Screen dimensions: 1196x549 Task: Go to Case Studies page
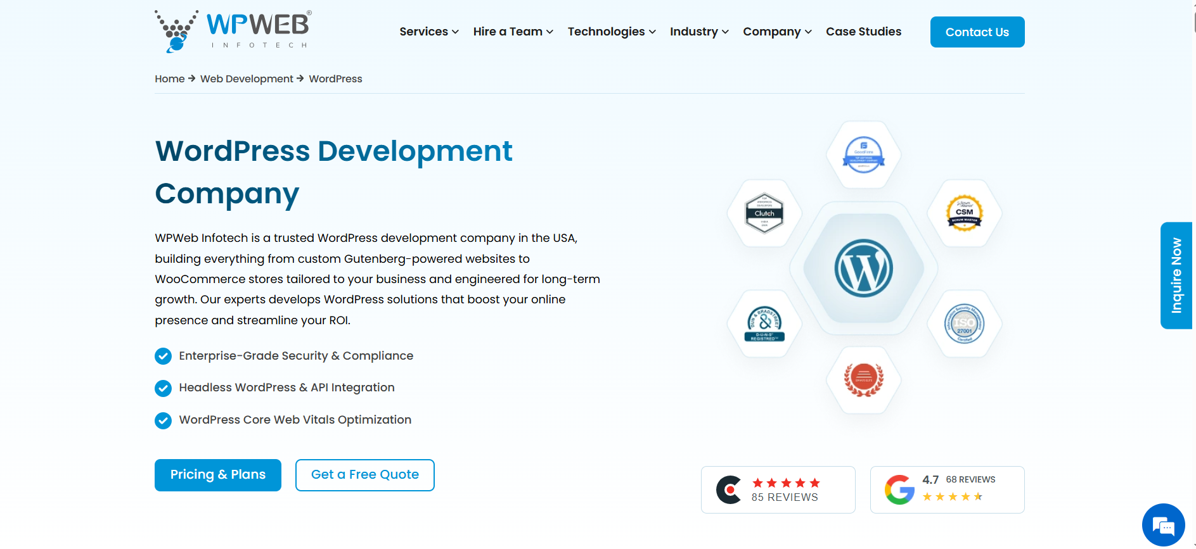[x=863, y=32]
